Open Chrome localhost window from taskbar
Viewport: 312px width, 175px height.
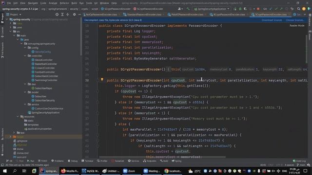pyautogui.click(x=173, y=171)
